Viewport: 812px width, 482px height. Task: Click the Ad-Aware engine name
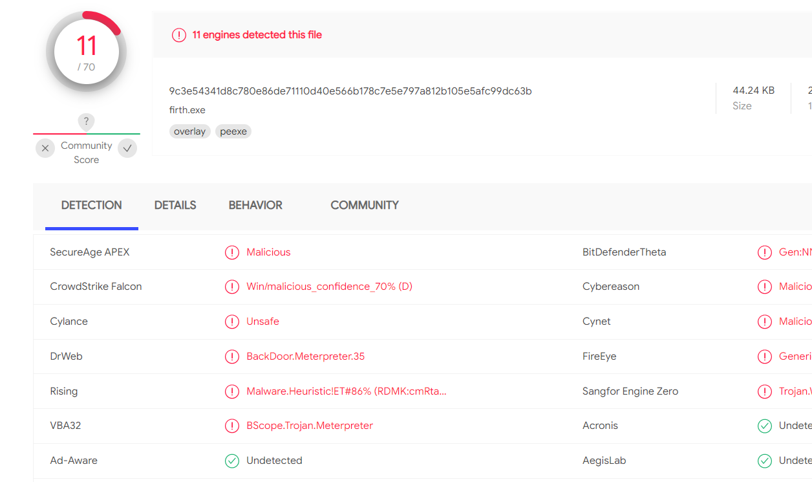74,461
